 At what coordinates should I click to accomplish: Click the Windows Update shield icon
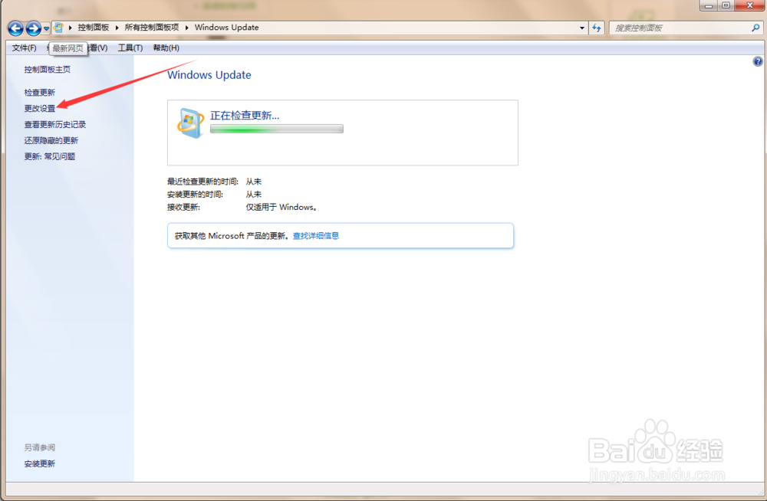point(190,123)
